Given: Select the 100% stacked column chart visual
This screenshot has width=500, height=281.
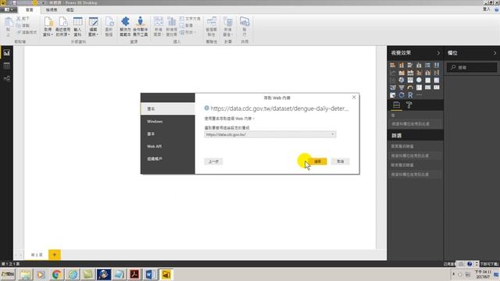Looking at the screenshot, I should pos(437,66).
